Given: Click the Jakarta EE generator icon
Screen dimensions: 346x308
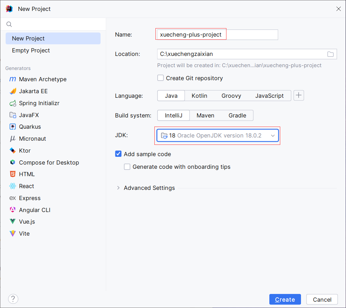Looking at the screenshot, I should 13,91.
